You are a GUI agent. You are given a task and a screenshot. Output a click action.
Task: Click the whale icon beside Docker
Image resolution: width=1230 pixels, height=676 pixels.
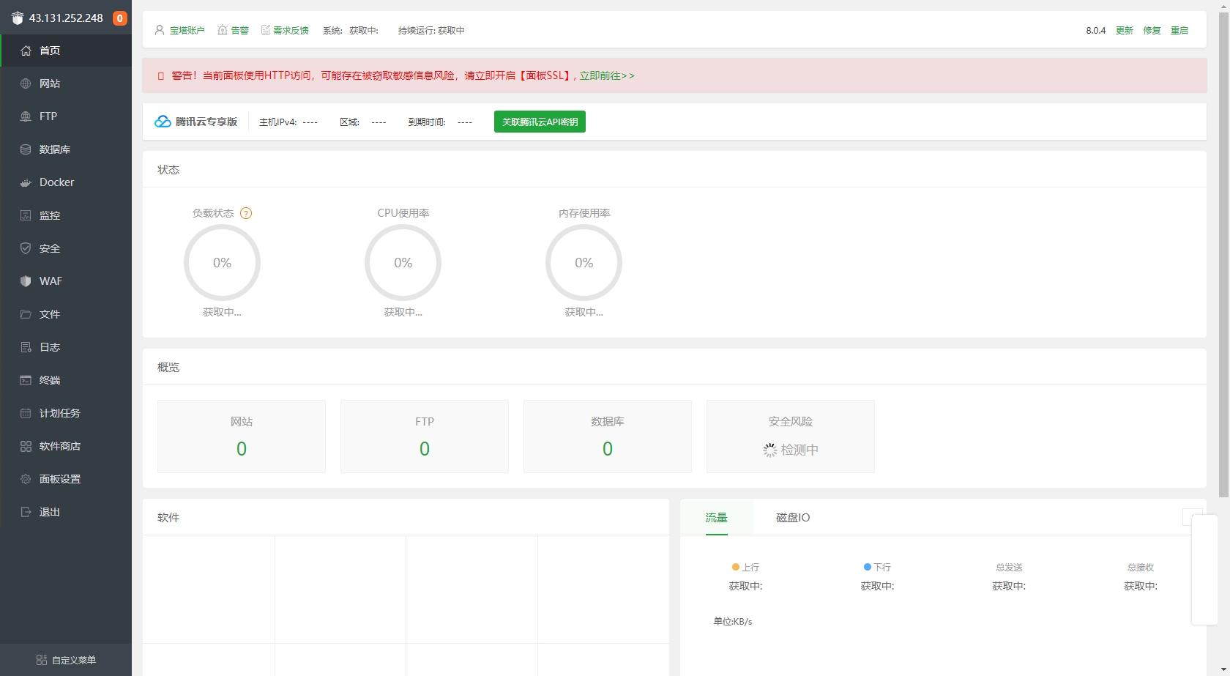click(26, 182)
